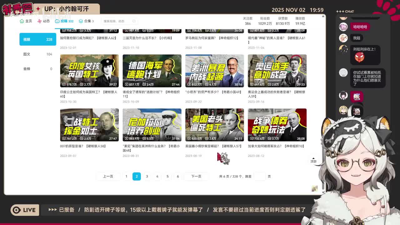Screen dimensions: 400x225
Task: Click the 哈哈哈哈 chat message bubble
Action: click(x=360, y=27)
